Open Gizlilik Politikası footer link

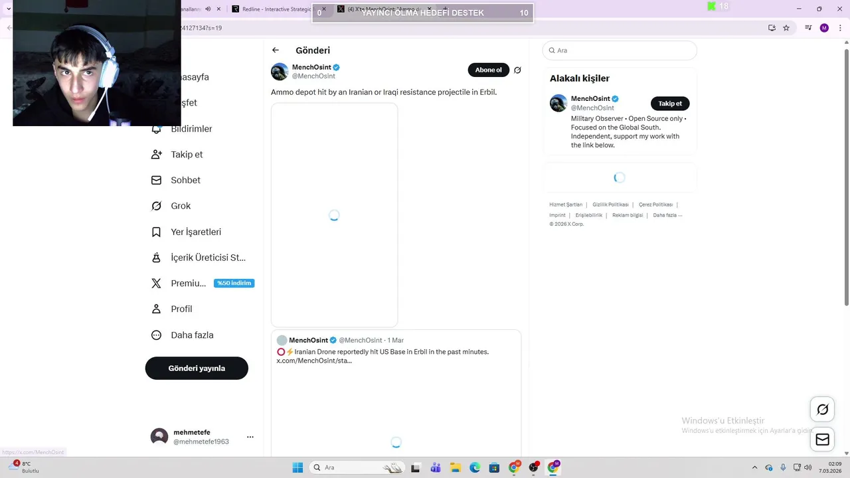pyautogui.click(x=610, y=204)
